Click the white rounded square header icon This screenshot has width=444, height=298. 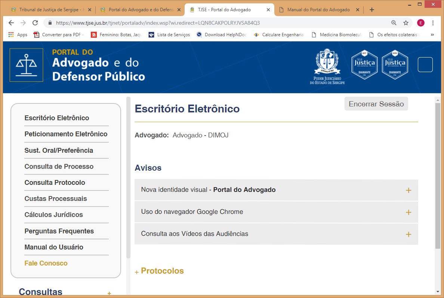[x=425, y=65]
